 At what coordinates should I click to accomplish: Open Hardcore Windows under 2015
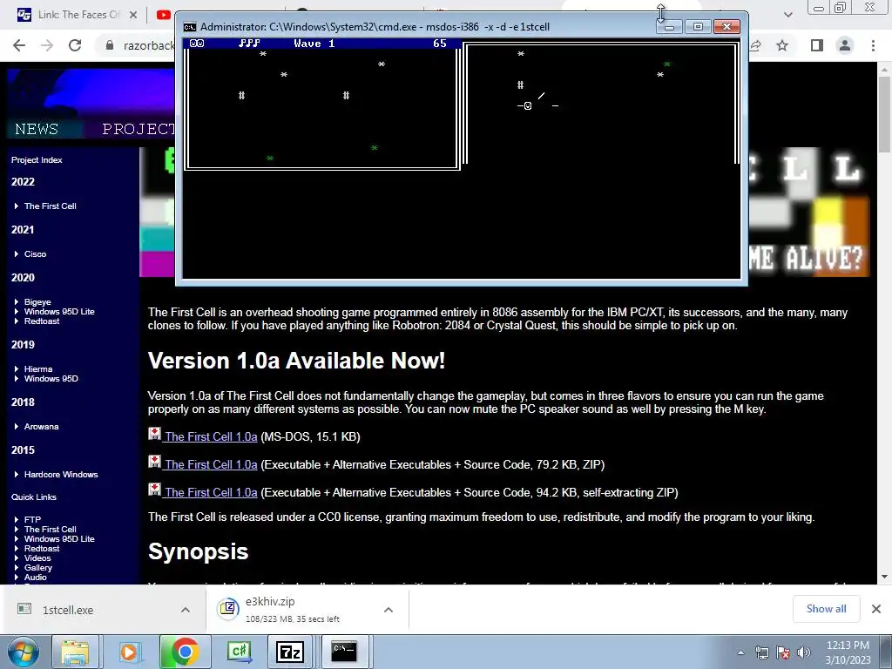tap(61, 475)
